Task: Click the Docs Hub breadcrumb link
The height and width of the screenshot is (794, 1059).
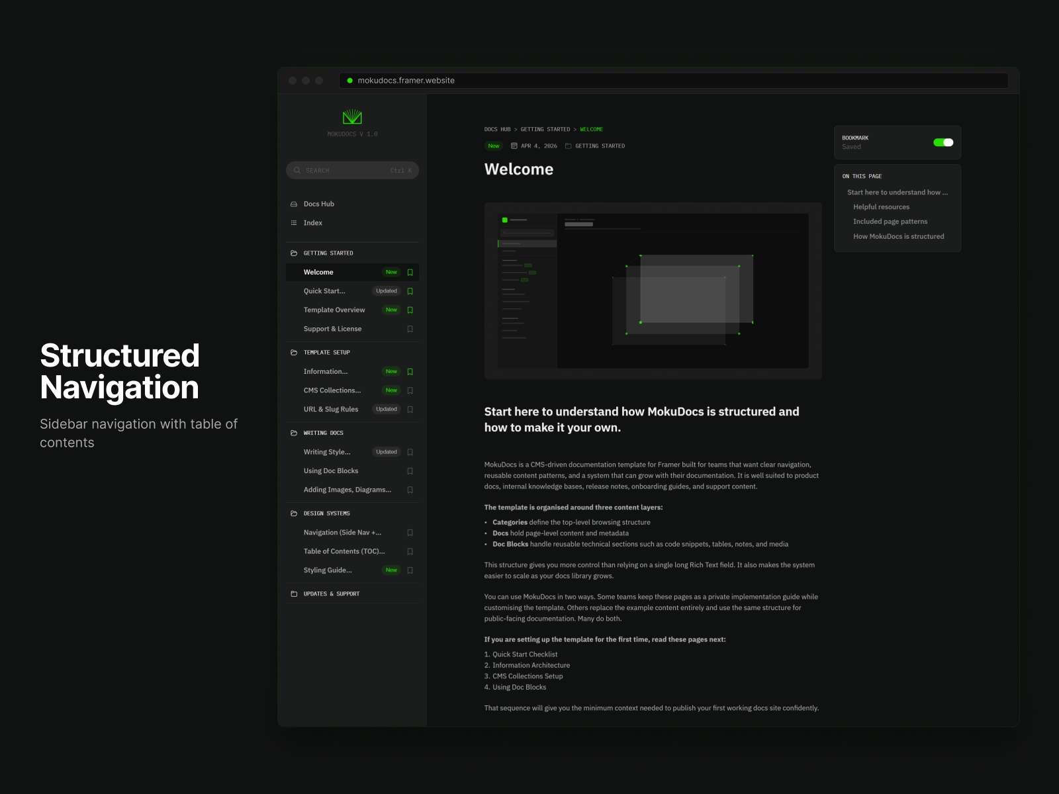Action: pyautogui.click(x=497, y=130)
